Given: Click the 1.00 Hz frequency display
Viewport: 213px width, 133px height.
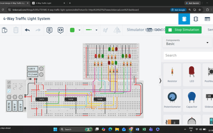Looking at the screenshot, I should tap(9, 106).
